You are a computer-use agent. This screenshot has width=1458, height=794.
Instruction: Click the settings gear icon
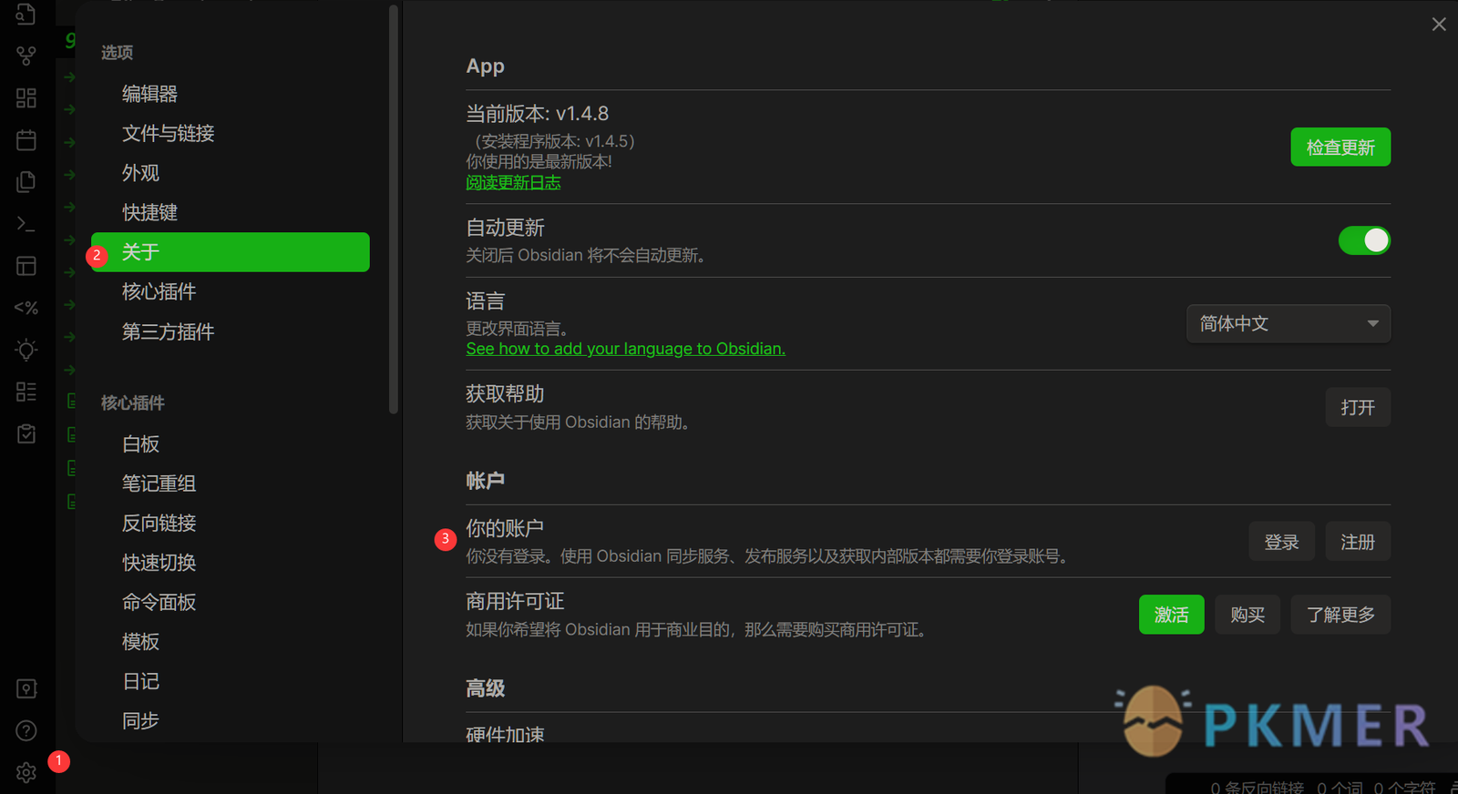pyautogui.click(x=26, y=772)
